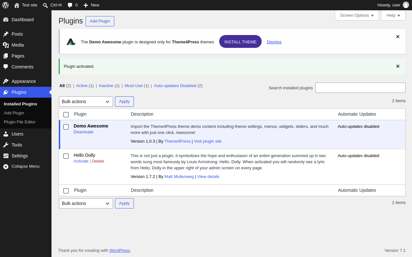Image resolution: width=412 pixels, height=257 pixels.
Task: Click the INSTALL THEME button
Action: click(240, 42)
